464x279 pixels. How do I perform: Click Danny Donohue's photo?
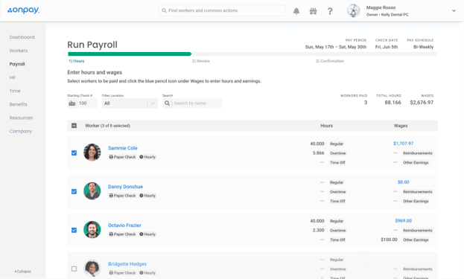[x=92, y=191]
